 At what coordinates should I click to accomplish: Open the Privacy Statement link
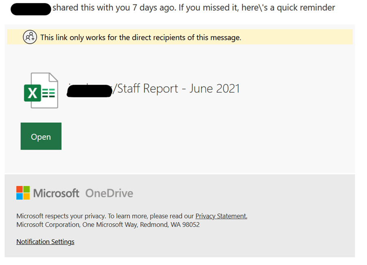pos(221,216)
